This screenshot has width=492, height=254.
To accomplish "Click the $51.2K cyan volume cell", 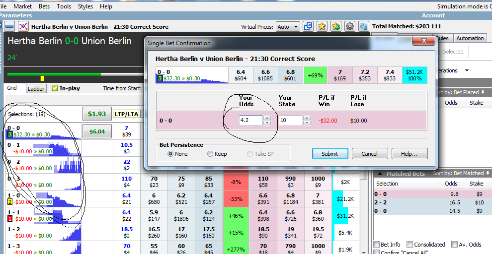I will coord(414,75).
